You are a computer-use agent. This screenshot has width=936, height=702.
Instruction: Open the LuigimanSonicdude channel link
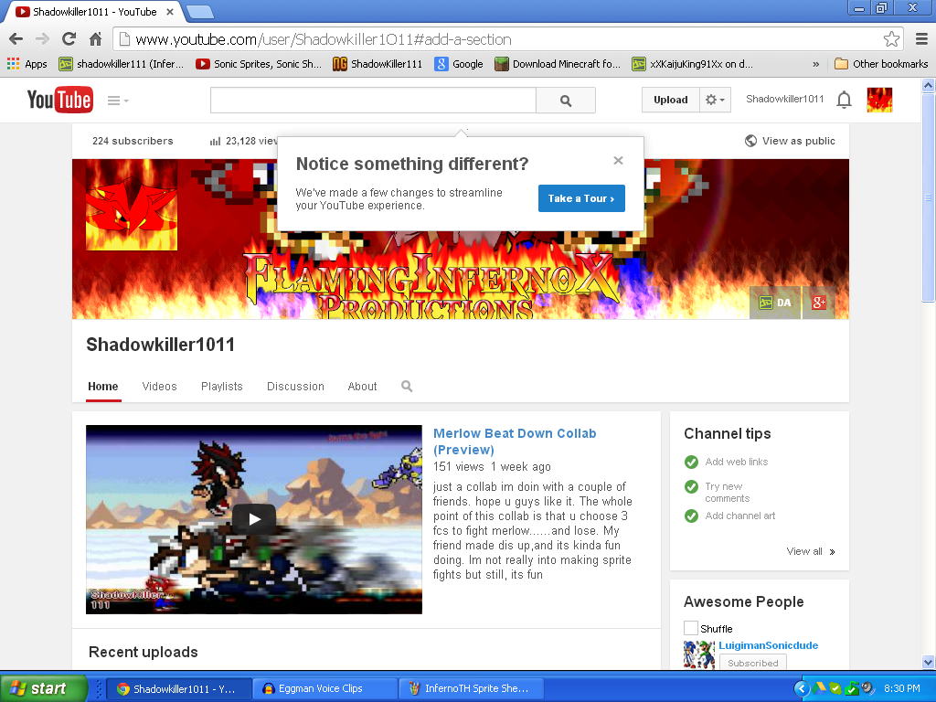tap(768, 645)
